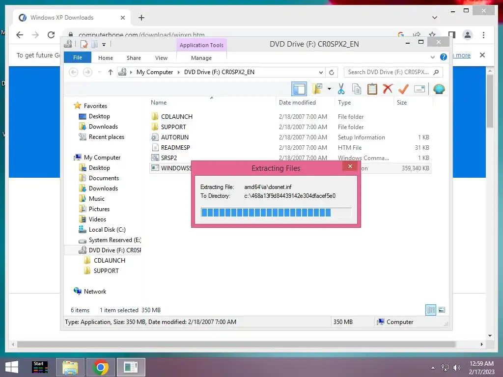The image size is (503, 377).
Task: Paste using the clipboard toolbar icon
Action: point(372,89)
